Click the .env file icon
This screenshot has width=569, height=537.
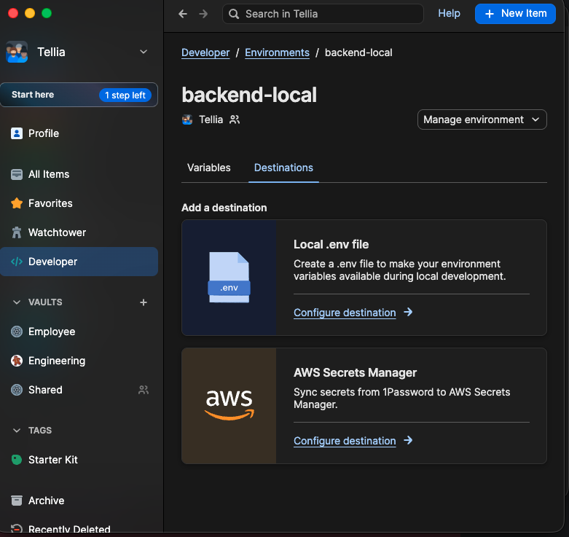pos(229,278)
